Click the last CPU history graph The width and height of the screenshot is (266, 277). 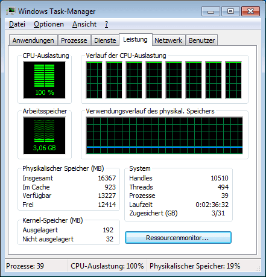[233, 80]
